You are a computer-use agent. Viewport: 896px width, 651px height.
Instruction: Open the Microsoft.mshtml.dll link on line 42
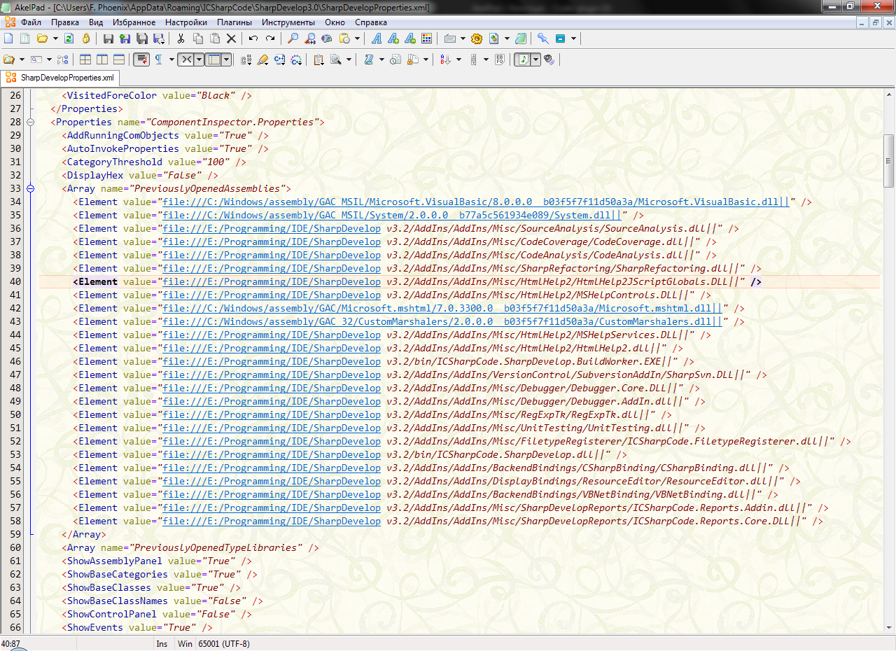click(442, 308)
